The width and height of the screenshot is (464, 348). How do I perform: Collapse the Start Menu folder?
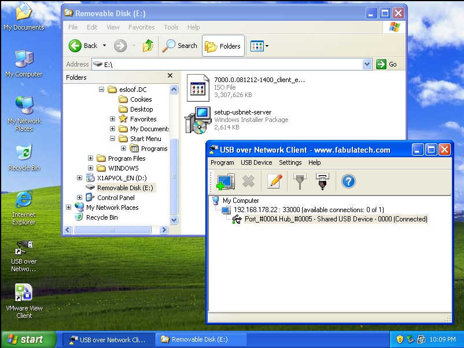(112, 138)
